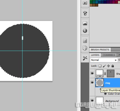
Task: Open the Brush presets cup icon
Action: 85,13
